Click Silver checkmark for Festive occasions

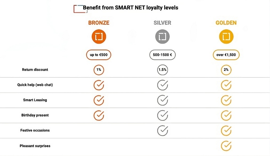[162, 130]
